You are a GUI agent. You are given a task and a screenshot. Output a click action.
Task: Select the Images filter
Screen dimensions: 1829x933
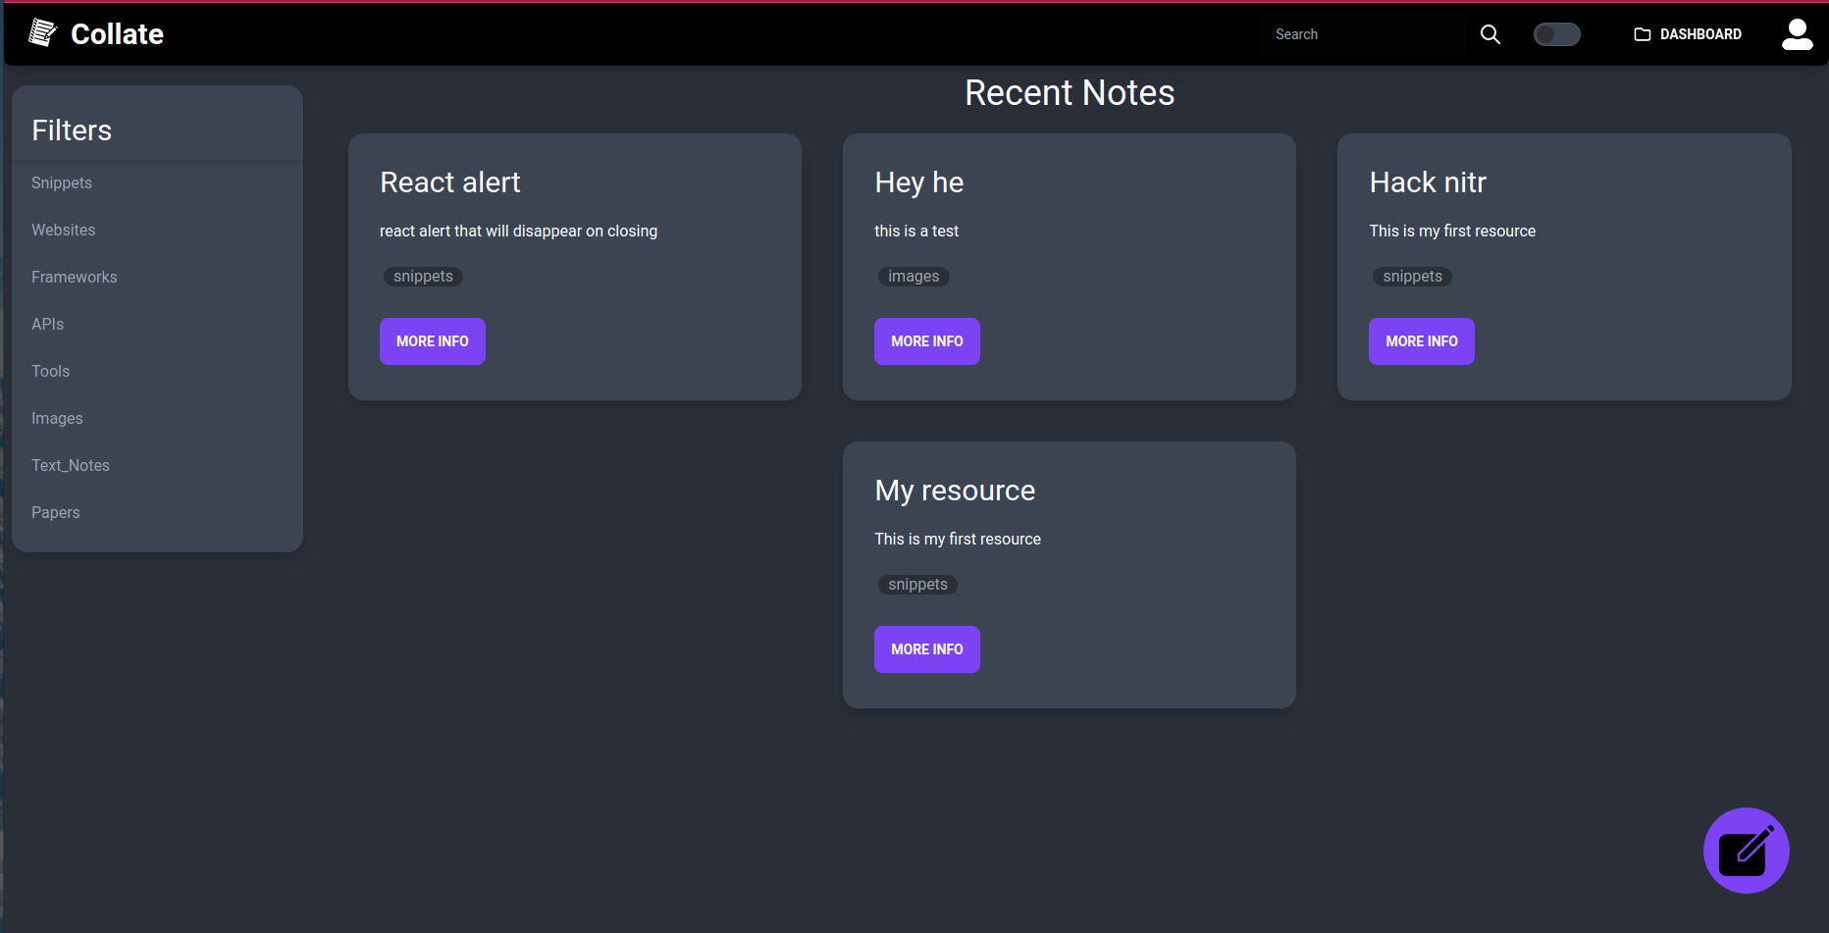click(x=57, y=418)
